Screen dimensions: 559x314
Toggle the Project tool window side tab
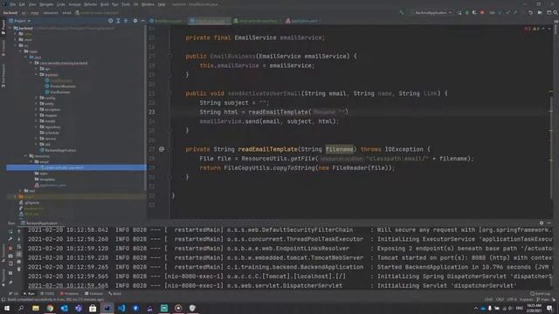[x=3, y=27]
